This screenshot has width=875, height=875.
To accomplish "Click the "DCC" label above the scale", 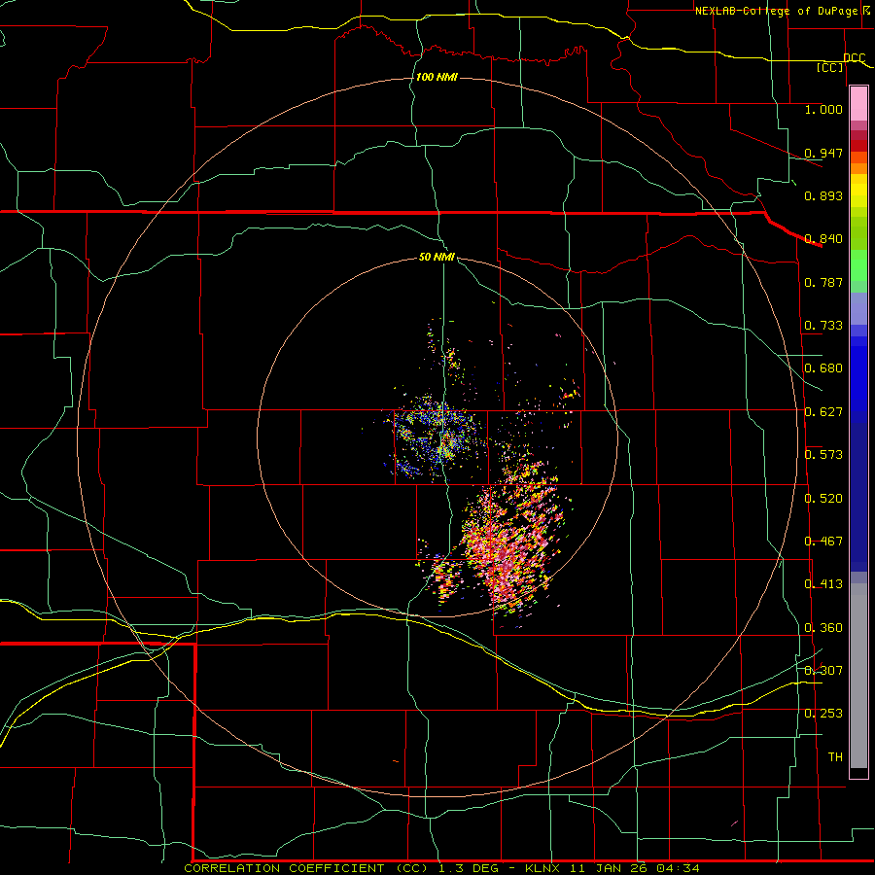I will tap(854, 57).
